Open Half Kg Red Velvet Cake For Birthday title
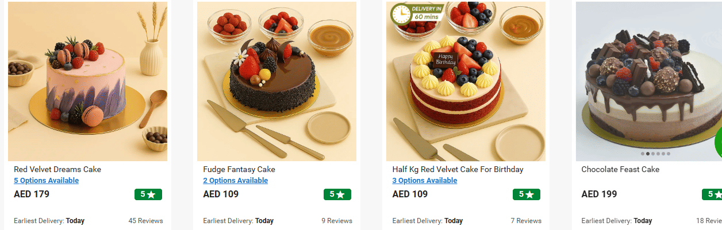The image size is (722, 230). coord(458,170)
